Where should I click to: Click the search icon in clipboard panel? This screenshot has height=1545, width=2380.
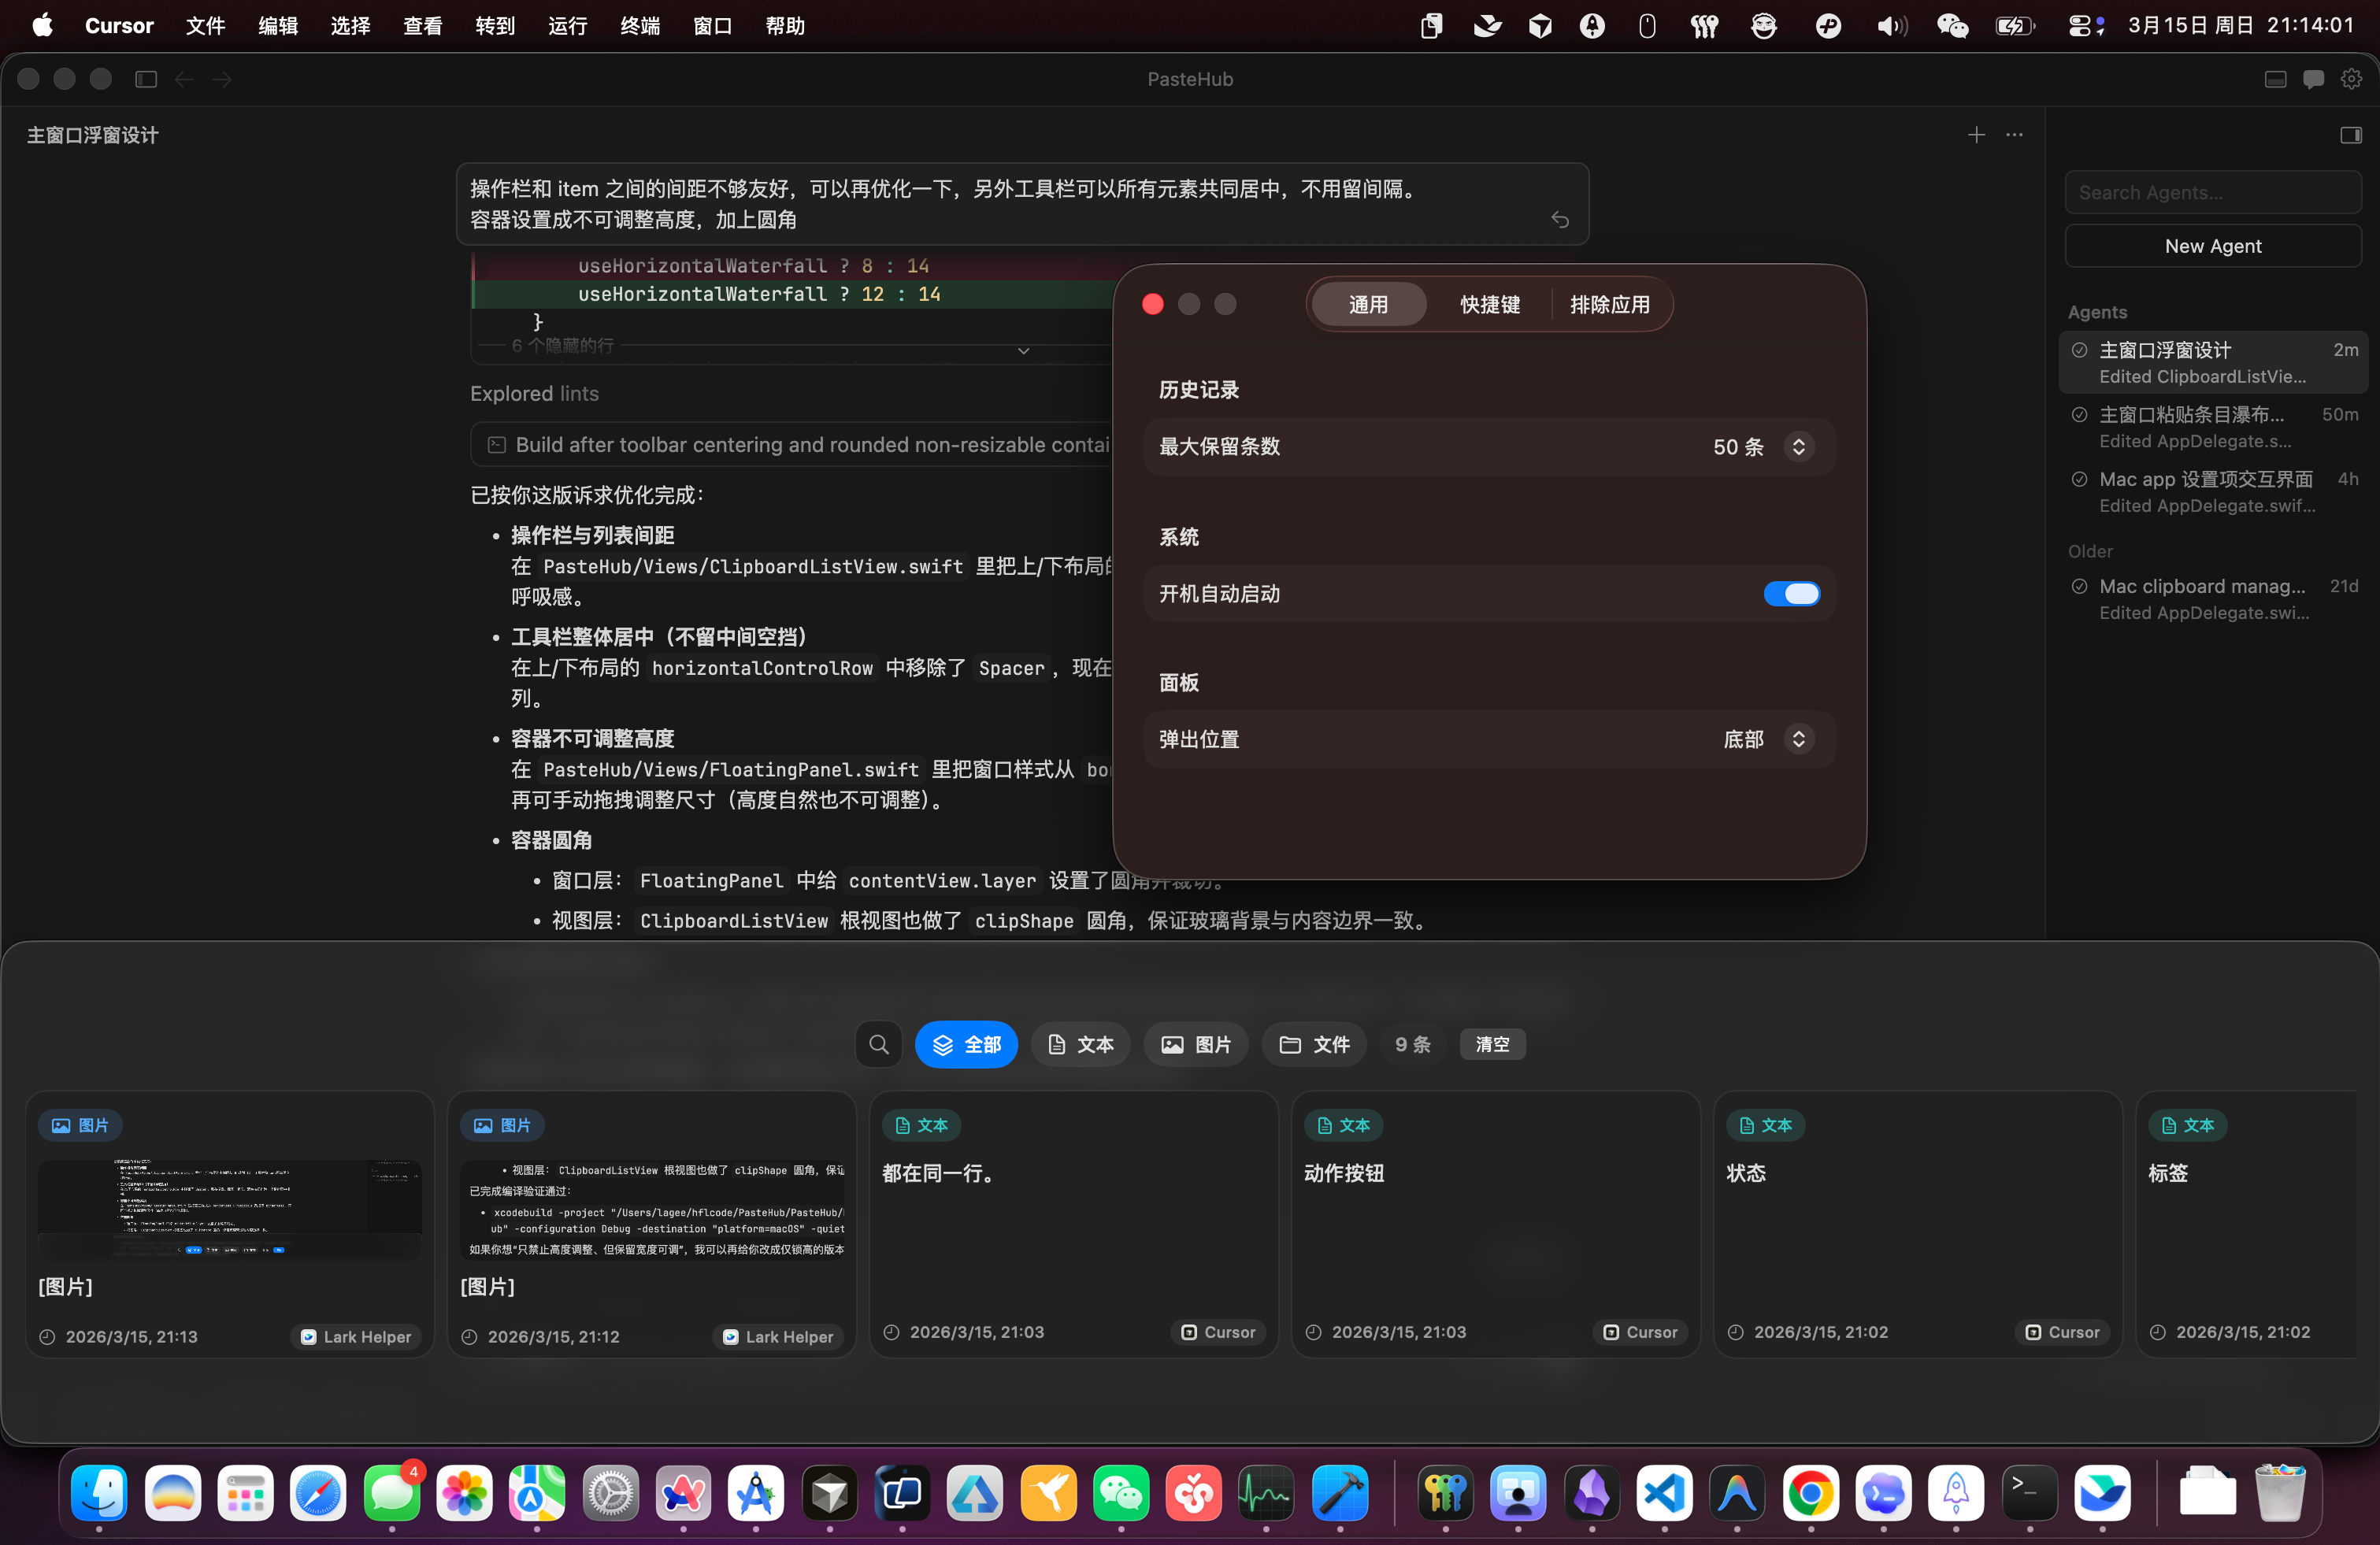coord(878,1044)
